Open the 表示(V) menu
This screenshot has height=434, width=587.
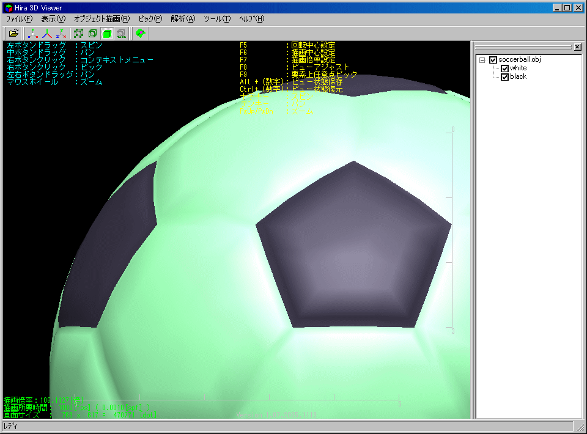pos(53,19)
